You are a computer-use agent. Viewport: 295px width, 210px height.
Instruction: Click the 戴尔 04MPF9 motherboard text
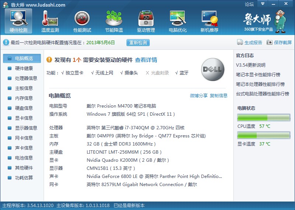coord(146,136)
